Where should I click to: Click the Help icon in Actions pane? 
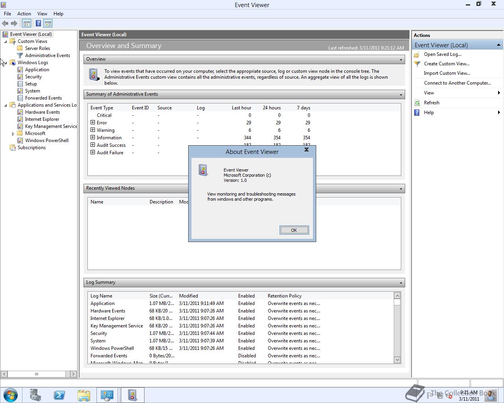pos(417,113)
